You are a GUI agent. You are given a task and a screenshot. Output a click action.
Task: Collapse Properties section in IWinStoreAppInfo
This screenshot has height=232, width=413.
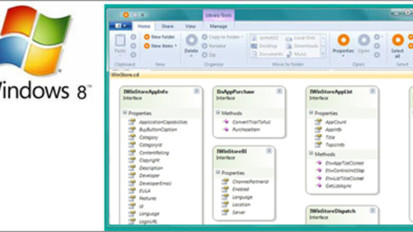(125, 113)
